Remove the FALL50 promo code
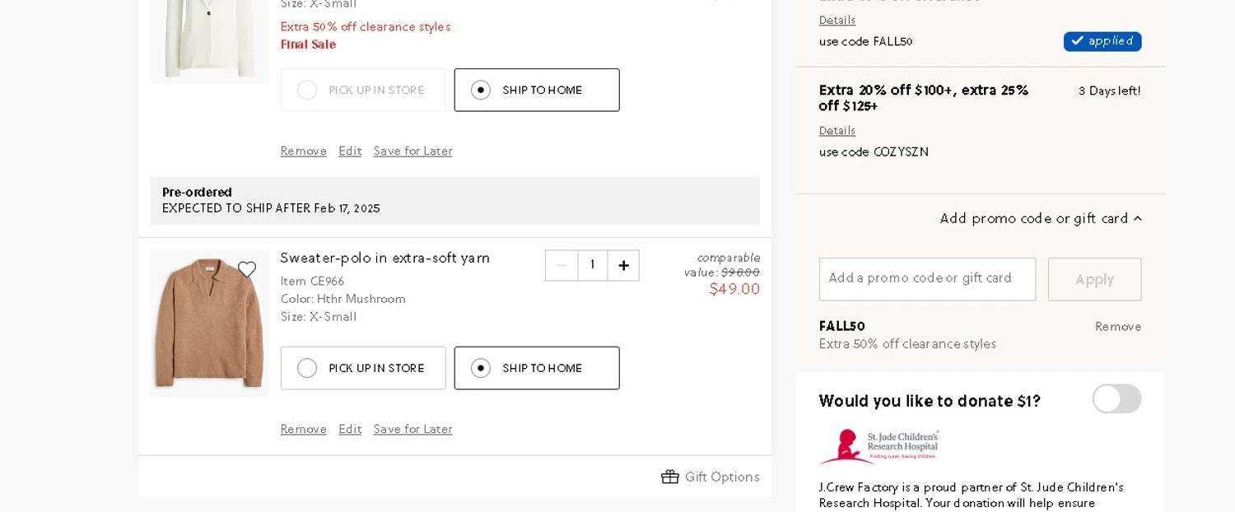Screen dimensions: 1235x512 pos(1117,327)
